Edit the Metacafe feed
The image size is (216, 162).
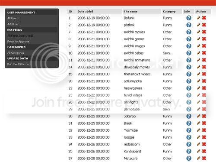(x=198, y=158)
